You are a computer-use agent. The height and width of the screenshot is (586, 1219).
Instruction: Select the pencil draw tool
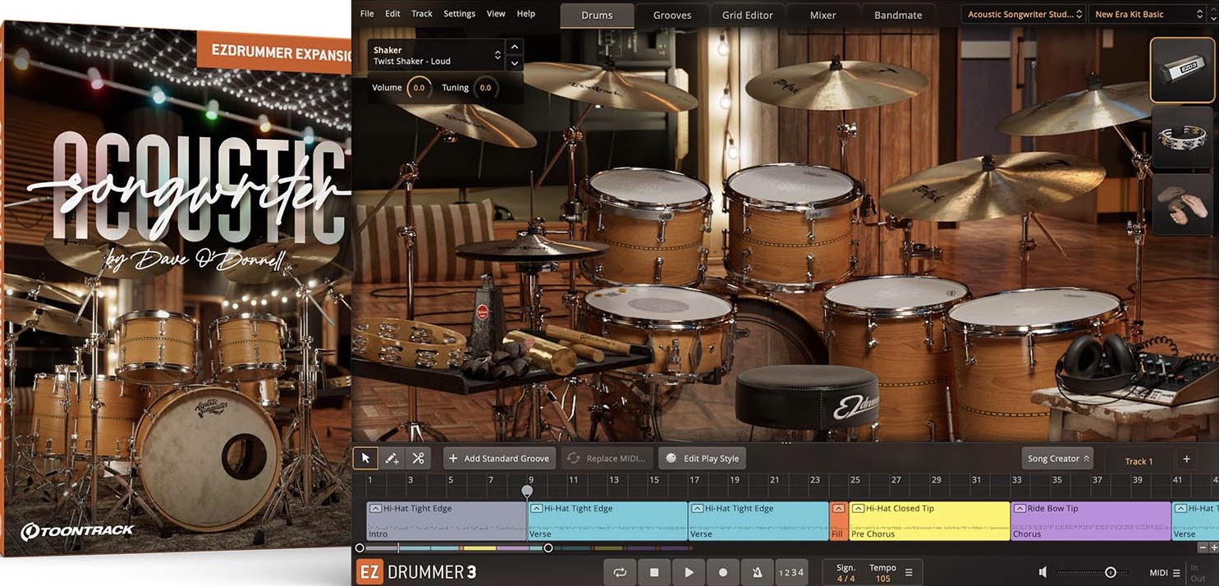(392, 458)
